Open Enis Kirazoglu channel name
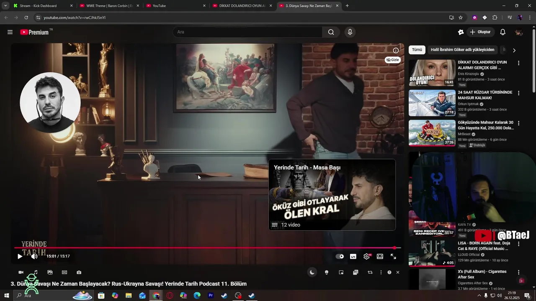The image size is (536, 301). (x=469, y=74)
